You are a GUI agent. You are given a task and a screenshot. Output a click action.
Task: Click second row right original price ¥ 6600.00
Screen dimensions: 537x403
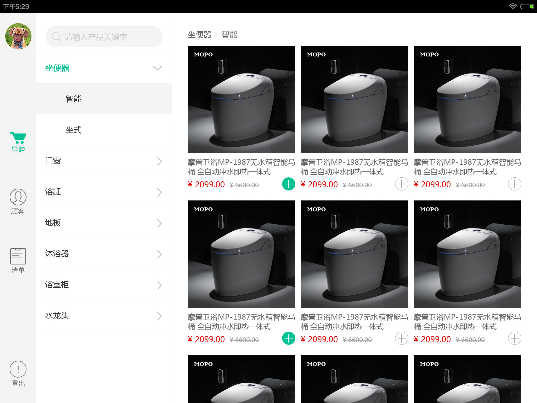pyautogui.click(x=470, y=340)
